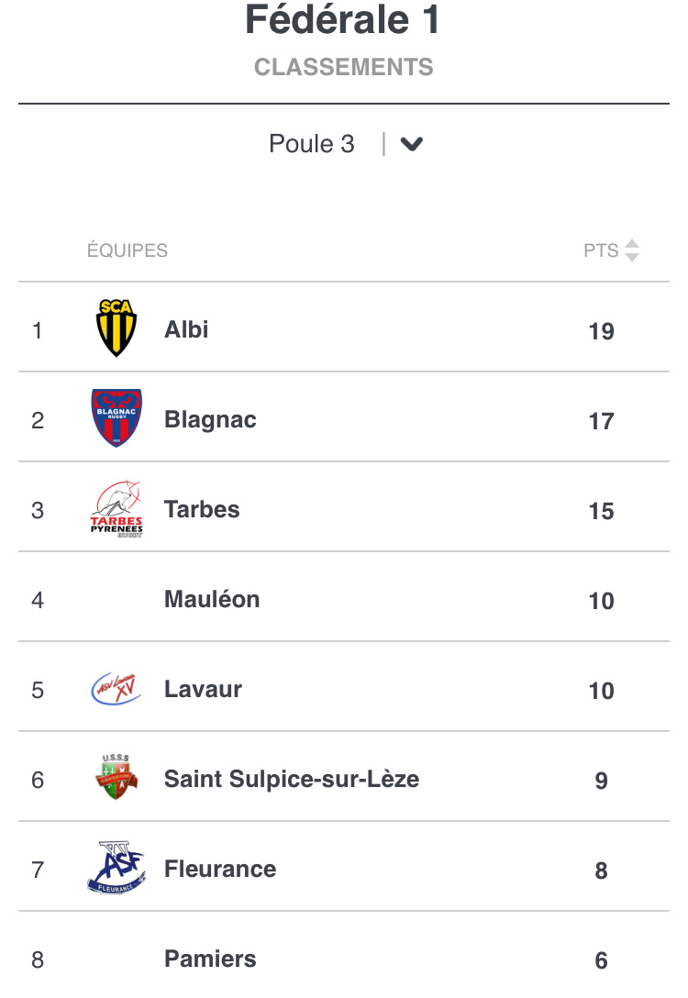Open the Poule 3 selector label
This screenshot has width=688, height=998.
(312, 144)
